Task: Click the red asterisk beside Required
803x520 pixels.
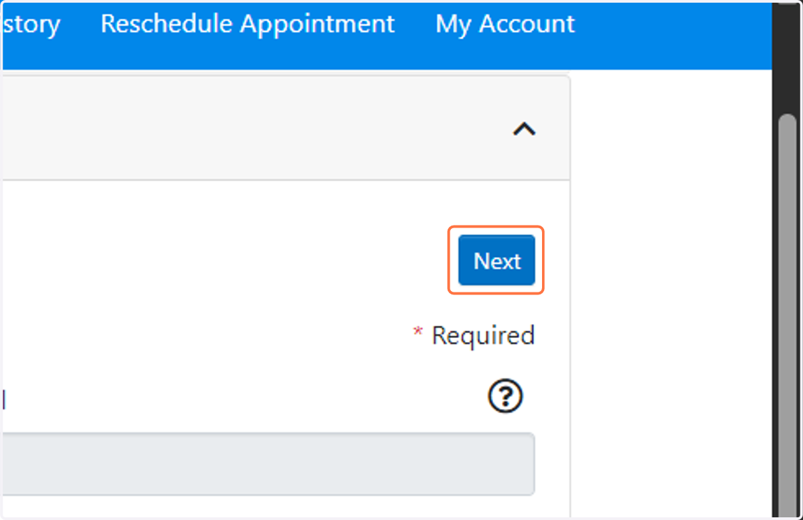Action: point(418,333)
